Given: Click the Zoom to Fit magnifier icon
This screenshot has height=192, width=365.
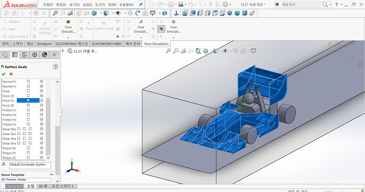Looking at the screenshot, I should click(x=168, y=51).
